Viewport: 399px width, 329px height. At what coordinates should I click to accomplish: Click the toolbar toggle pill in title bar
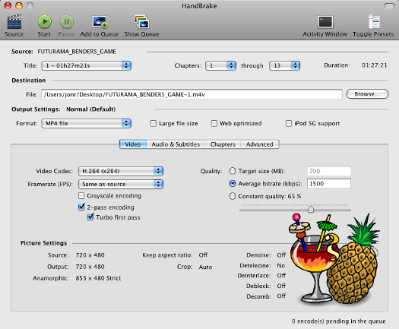(x=389, y=5)
